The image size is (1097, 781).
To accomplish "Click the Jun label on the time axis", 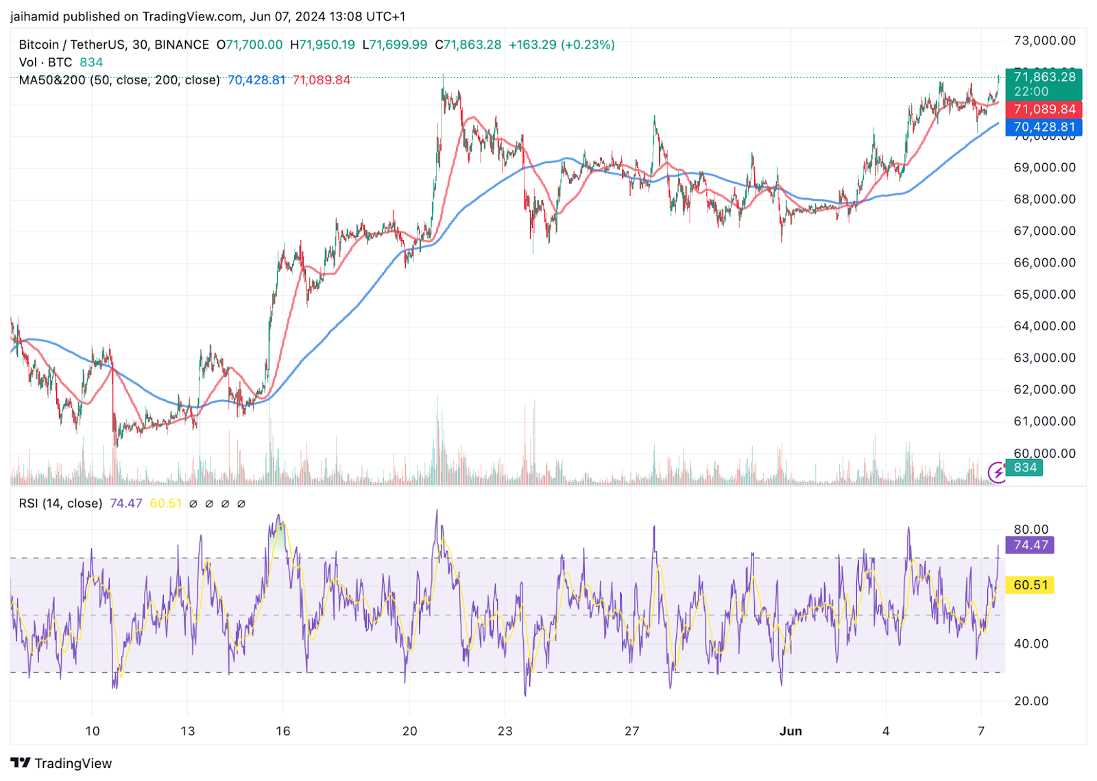I will click(x=791, y=731).
